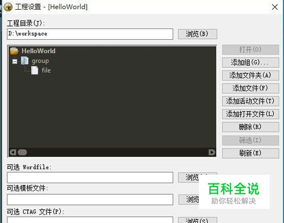Click the horizontal scrollbar thumb in tree
Viewport: 284px width, 223px height.
coord(22,152)
